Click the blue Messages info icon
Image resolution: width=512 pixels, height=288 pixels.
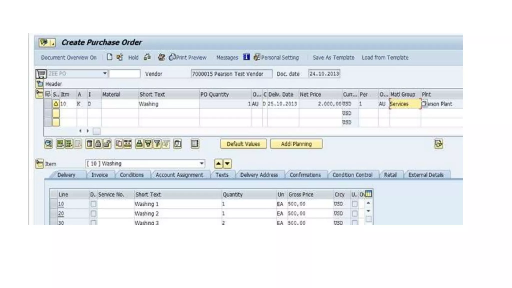point(246,57)
